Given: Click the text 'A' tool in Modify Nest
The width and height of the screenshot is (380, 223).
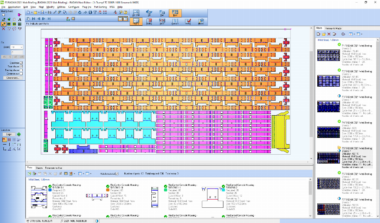Looking at the screenshot, I should [20, 19].
